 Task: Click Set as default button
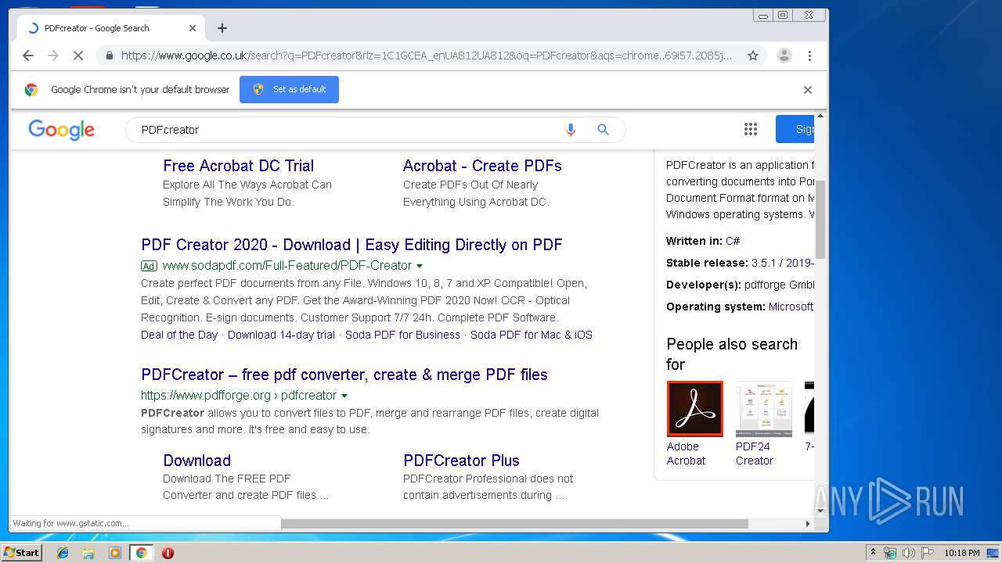tap(289, 89)
